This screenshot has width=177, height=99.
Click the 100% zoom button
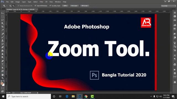click(65, 6)
